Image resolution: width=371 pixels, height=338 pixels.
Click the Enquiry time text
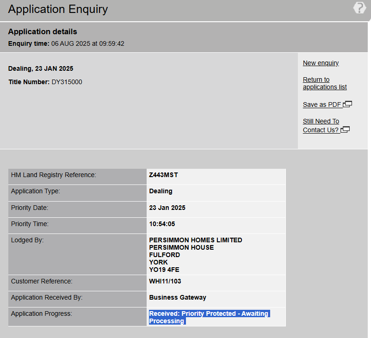coord(66,44)
